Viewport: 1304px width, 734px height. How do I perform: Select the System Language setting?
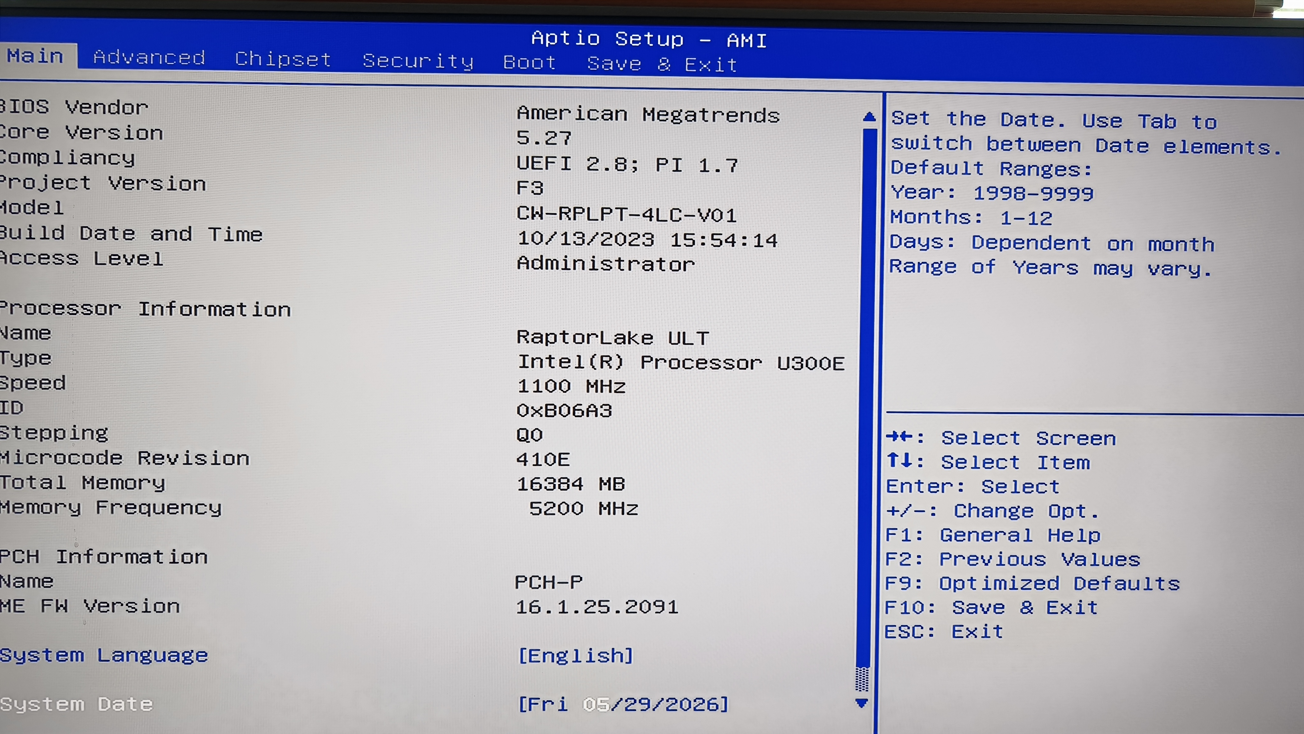click(104, 656)
